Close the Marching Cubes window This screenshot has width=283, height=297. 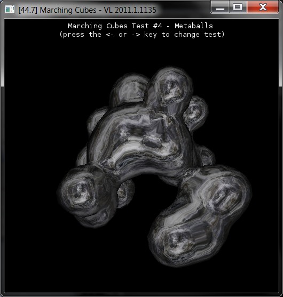[263, 7]
